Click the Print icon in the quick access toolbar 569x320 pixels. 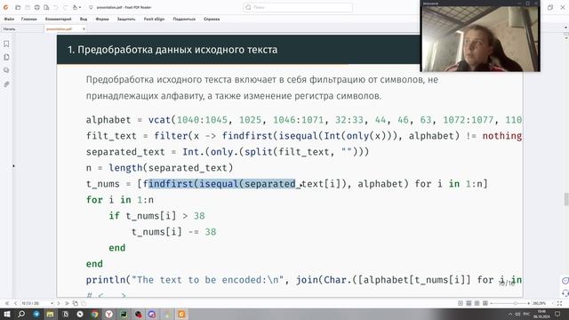37,7
